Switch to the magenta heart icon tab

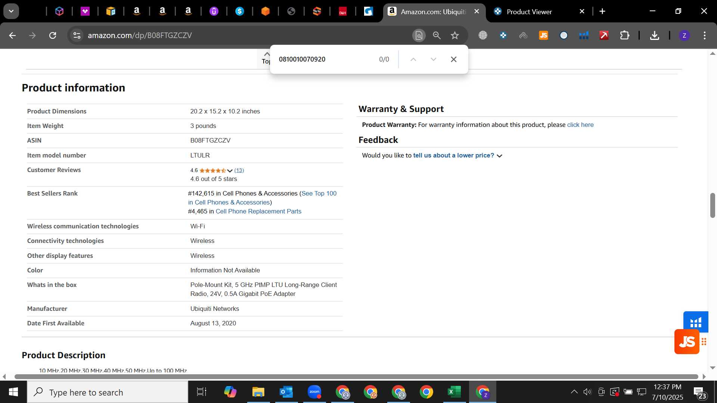(x=85, y=12)
